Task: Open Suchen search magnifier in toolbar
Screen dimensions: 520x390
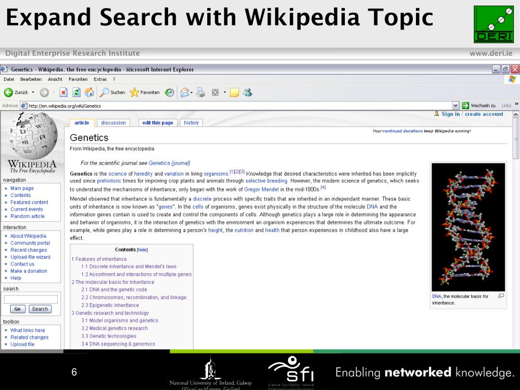Action: (x=112, y=92)
